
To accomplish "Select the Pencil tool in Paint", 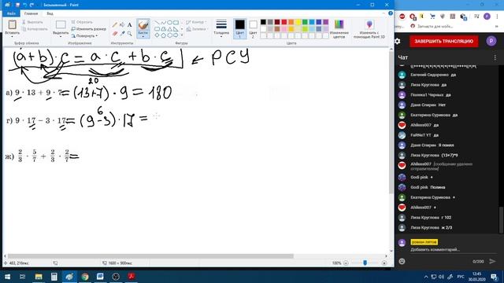I will tap(115, 25).
